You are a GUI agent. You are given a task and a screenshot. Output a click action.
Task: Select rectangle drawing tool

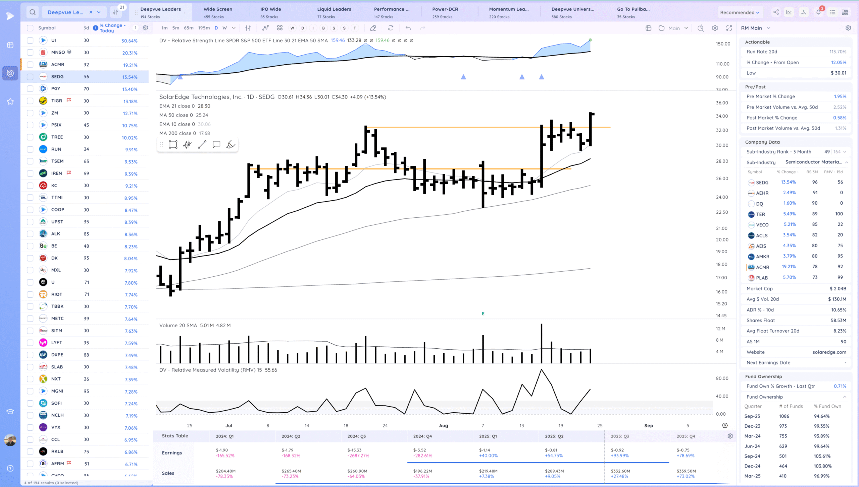click(x=173, y=145)
